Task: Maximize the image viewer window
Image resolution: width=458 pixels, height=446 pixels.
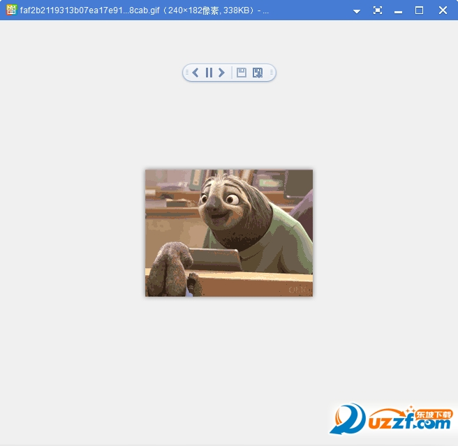Action: pyautogui.click(x=419, y=10)
